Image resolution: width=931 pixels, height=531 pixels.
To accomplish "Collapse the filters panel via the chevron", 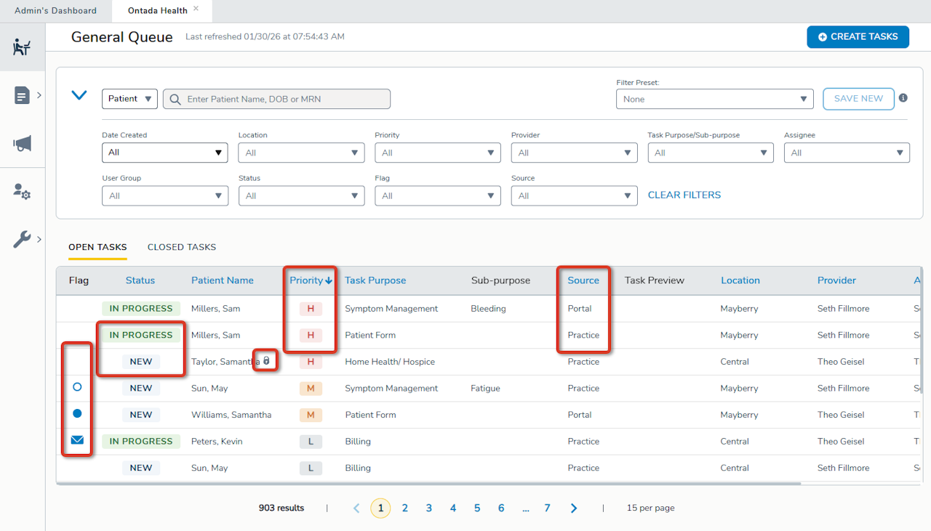I will [79, 94].
